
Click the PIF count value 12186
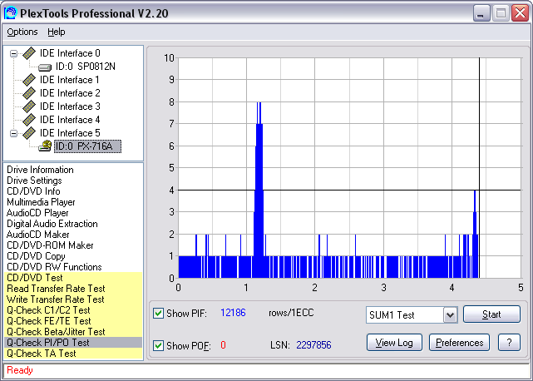233,313
